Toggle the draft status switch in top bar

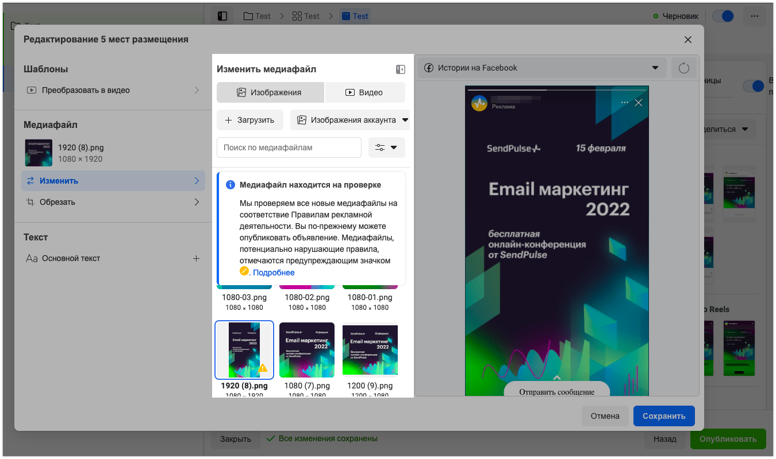[723, 16]
